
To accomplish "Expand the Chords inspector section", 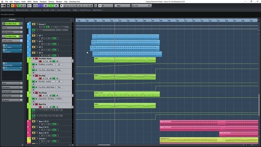I will tap(12, 28).
